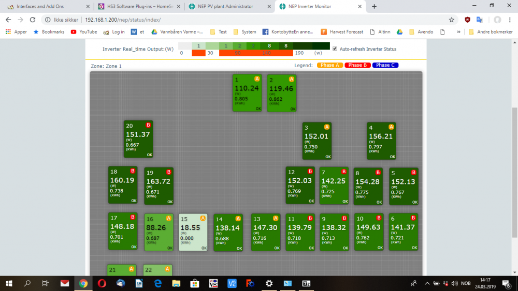Uncheck Auto-refresh Inverter Status checkbox
The image size is (518, 291).
pyautogui.click(x=335, y=49)
